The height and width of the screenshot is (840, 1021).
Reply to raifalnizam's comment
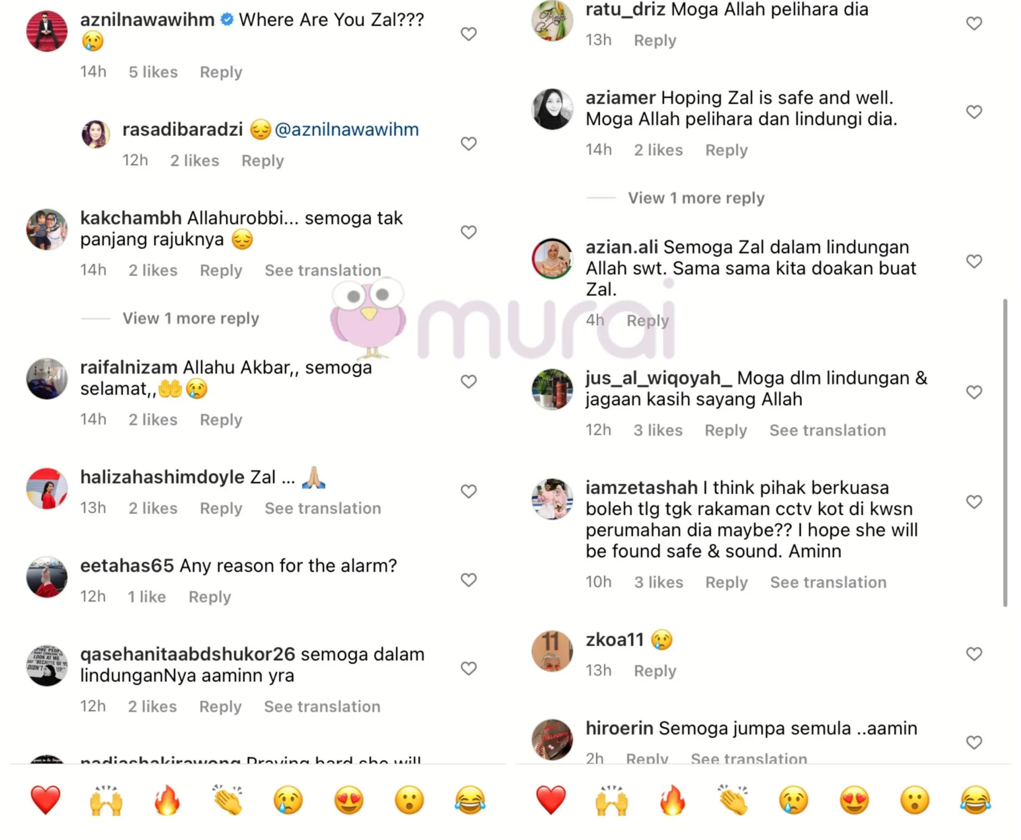(x=221, y=419)
